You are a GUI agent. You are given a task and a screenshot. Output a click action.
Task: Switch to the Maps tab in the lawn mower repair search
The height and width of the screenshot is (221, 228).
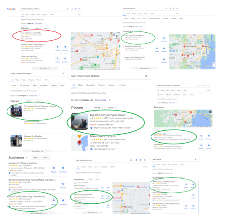pyautogui.click(x=81, y=85)
